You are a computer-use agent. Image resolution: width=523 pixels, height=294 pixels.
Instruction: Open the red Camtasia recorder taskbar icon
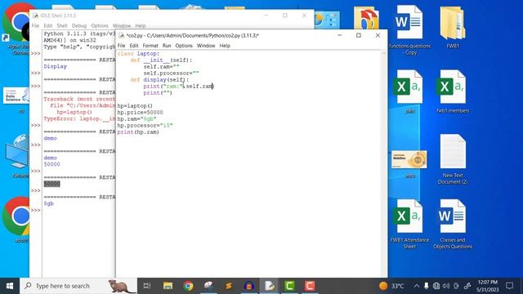[310, 286]
